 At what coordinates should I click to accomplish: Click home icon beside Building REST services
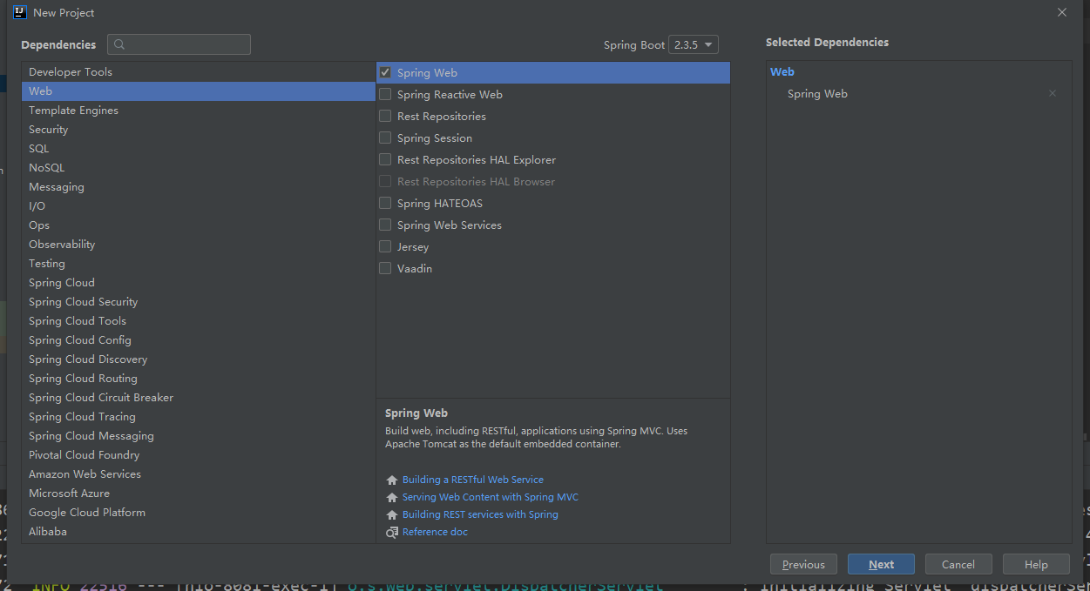coord(392,514)
